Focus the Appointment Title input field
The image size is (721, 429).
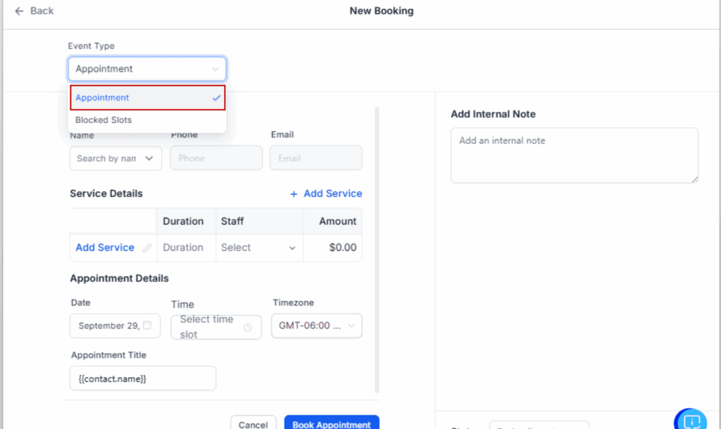coord(143,378)
